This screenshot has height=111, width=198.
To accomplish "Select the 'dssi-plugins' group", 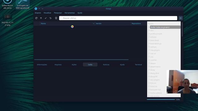I will click(155, 80).
